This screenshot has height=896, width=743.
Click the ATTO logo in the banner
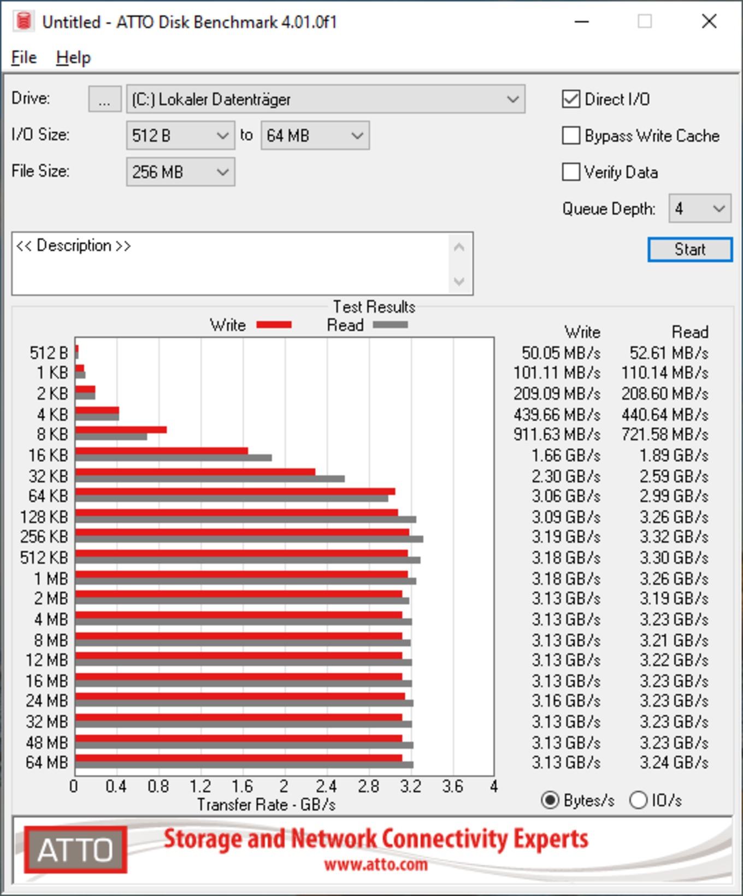click(75, 850)
